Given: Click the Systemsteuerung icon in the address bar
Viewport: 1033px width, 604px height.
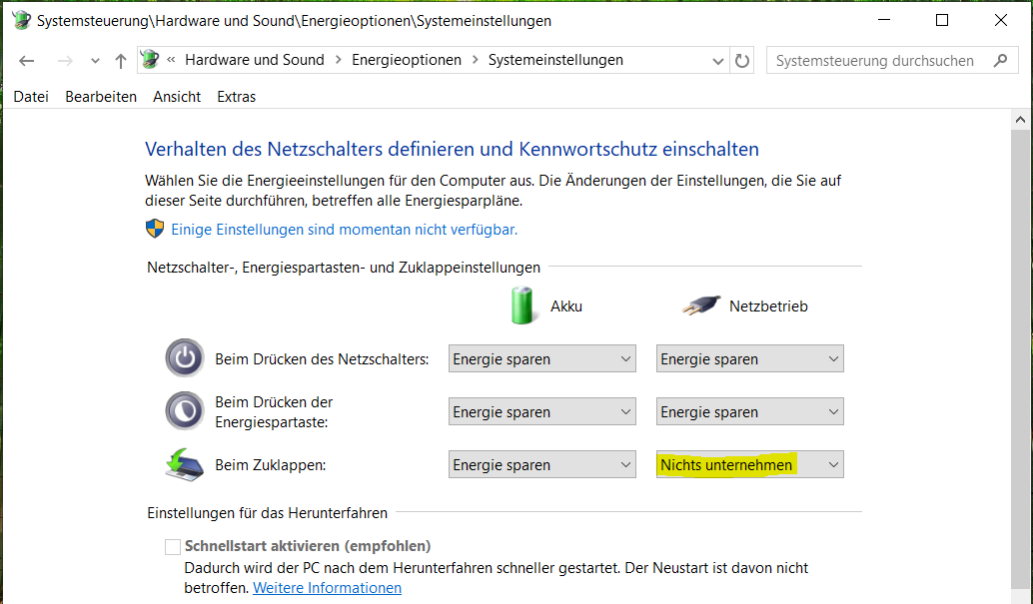Looking at the screenshot, I should tap(151, 60).
